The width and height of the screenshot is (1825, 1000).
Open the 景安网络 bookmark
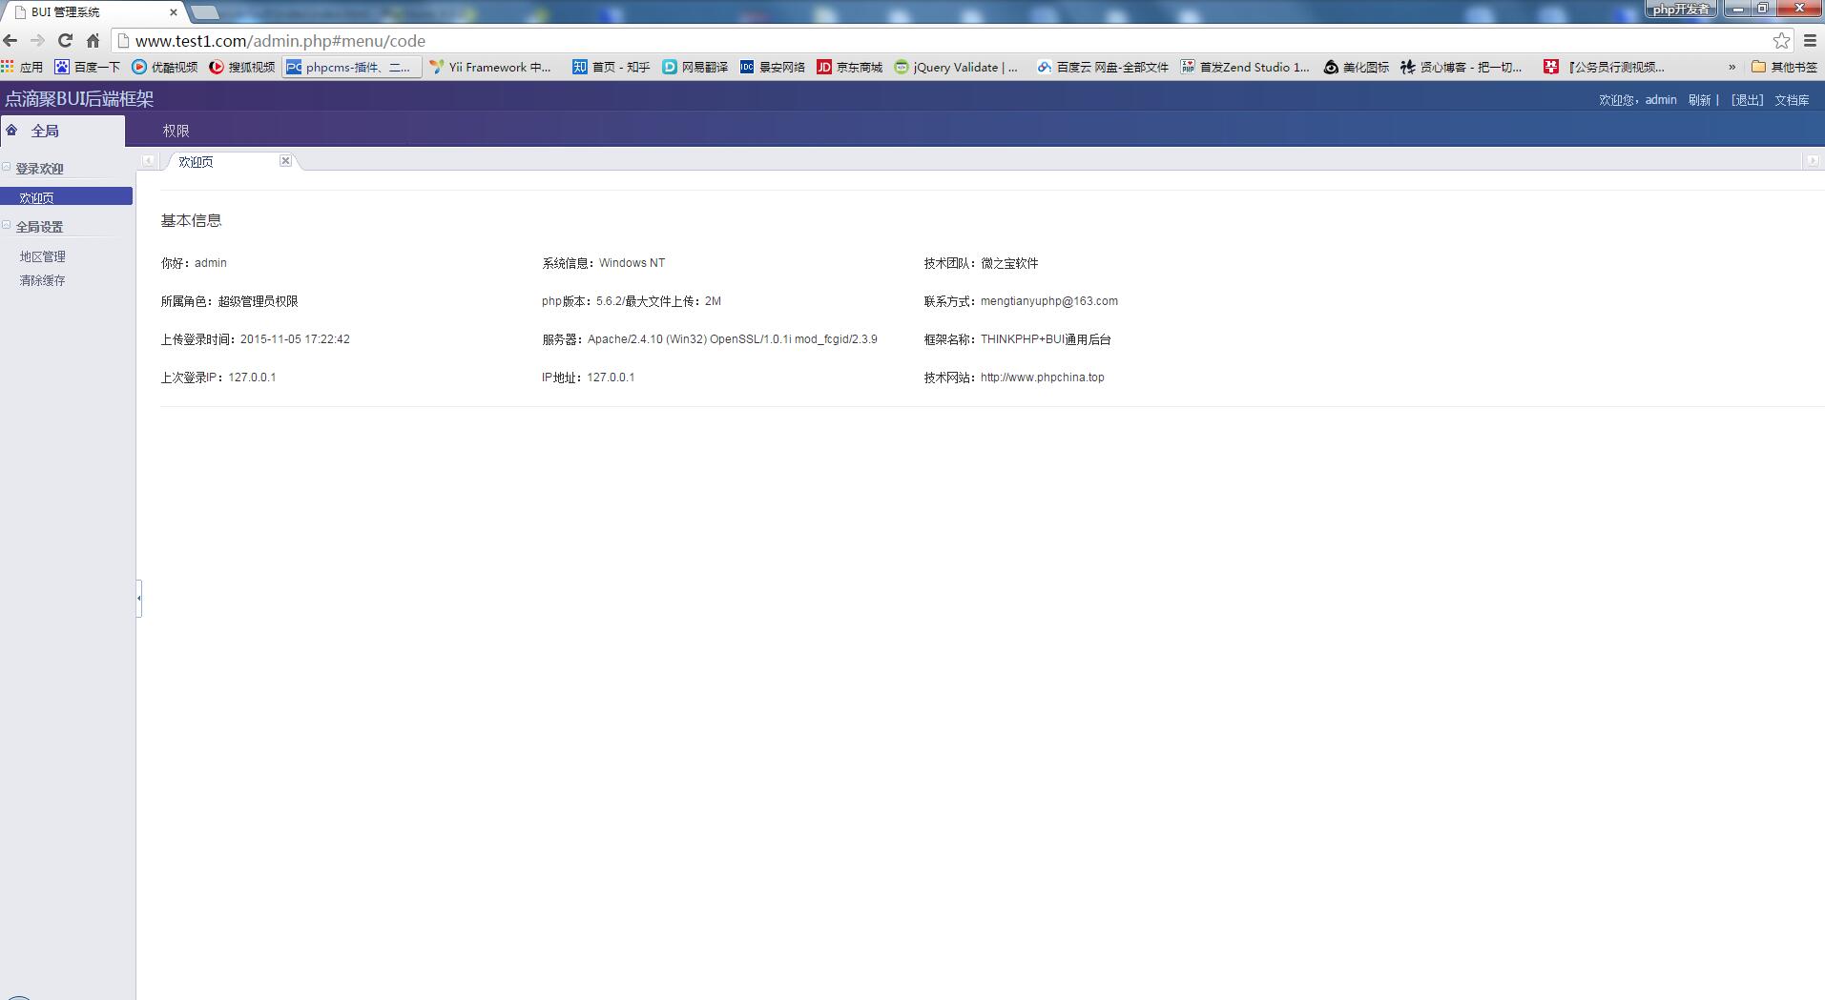pos(773,67)
